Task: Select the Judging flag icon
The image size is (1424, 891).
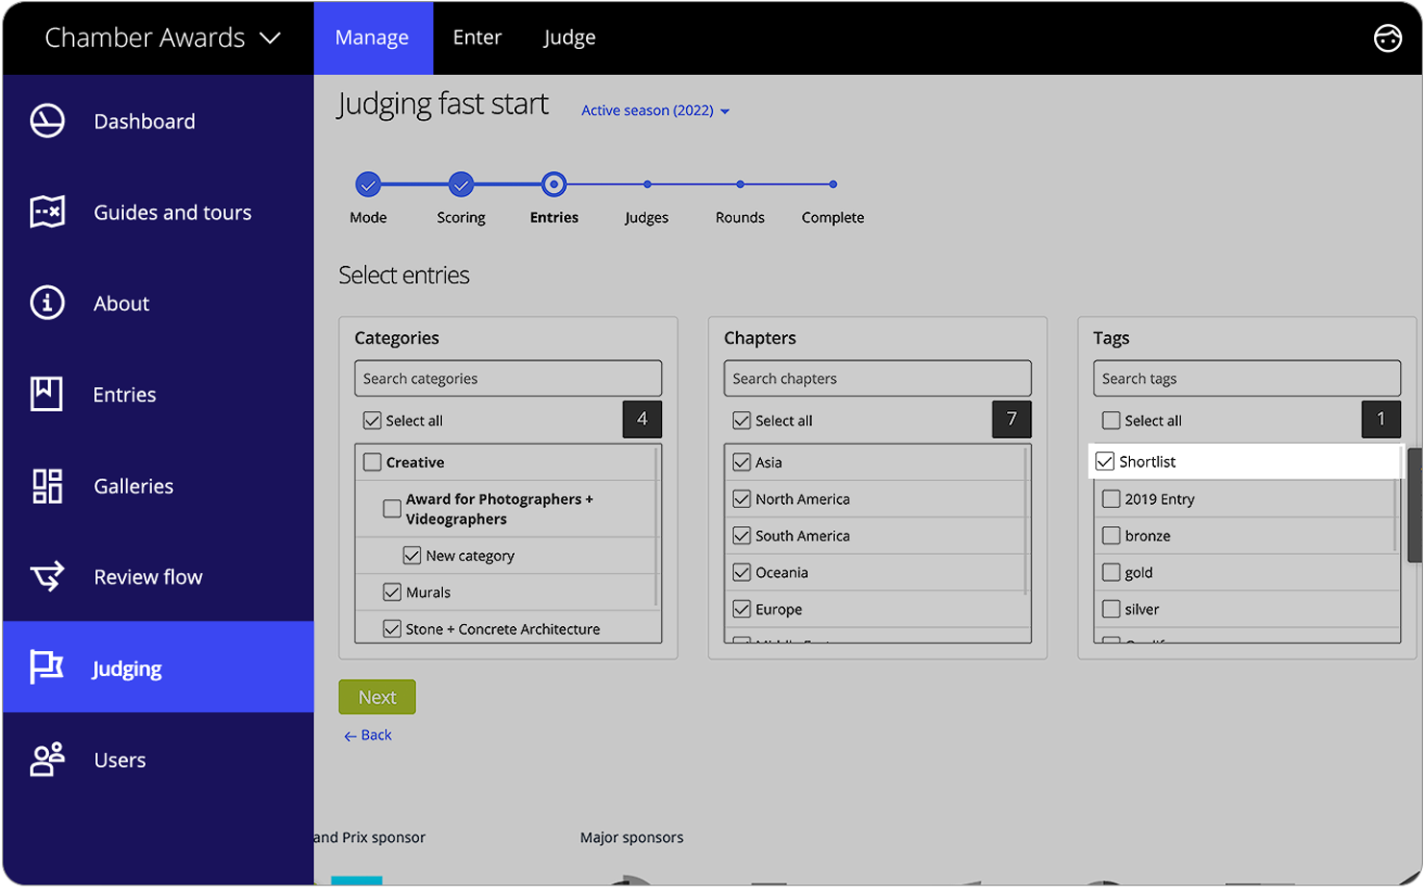Action: pyautogui.click(x=46, y=667)
